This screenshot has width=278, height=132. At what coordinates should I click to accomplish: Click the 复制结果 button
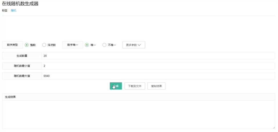pos(156,86)
